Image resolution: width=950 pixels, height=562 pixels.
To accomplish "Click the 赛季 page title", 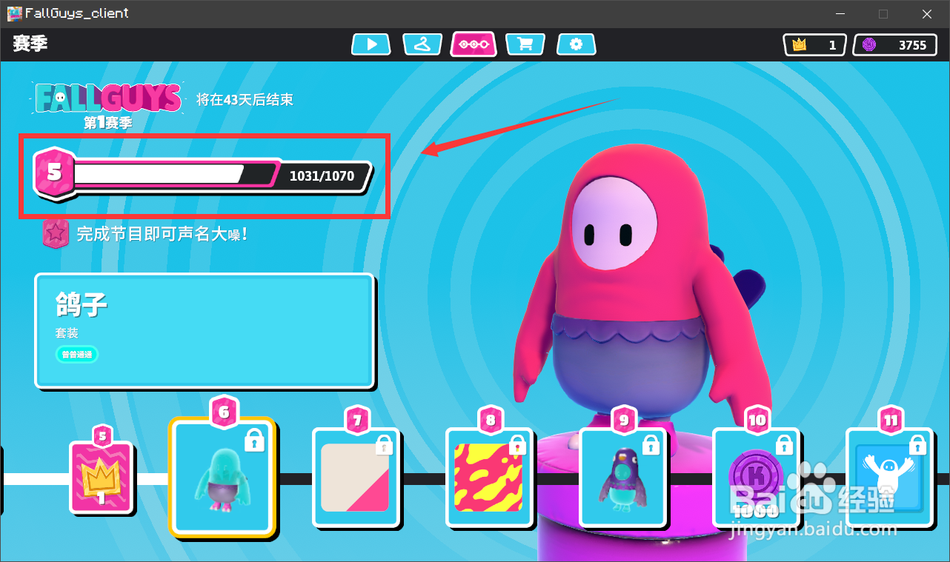I will click(x=30, y=44).
